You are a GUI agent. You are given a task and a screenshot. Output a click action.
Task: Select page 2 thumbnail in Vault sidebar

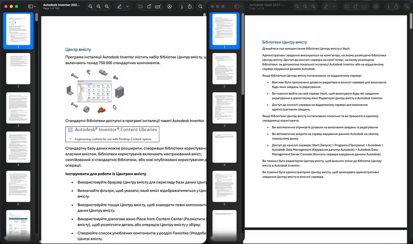pyautogui.click(x=224, y=69)
